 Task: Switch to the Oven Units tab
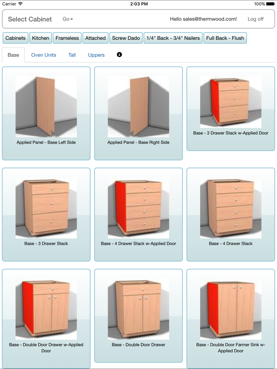tap(44, 55)
